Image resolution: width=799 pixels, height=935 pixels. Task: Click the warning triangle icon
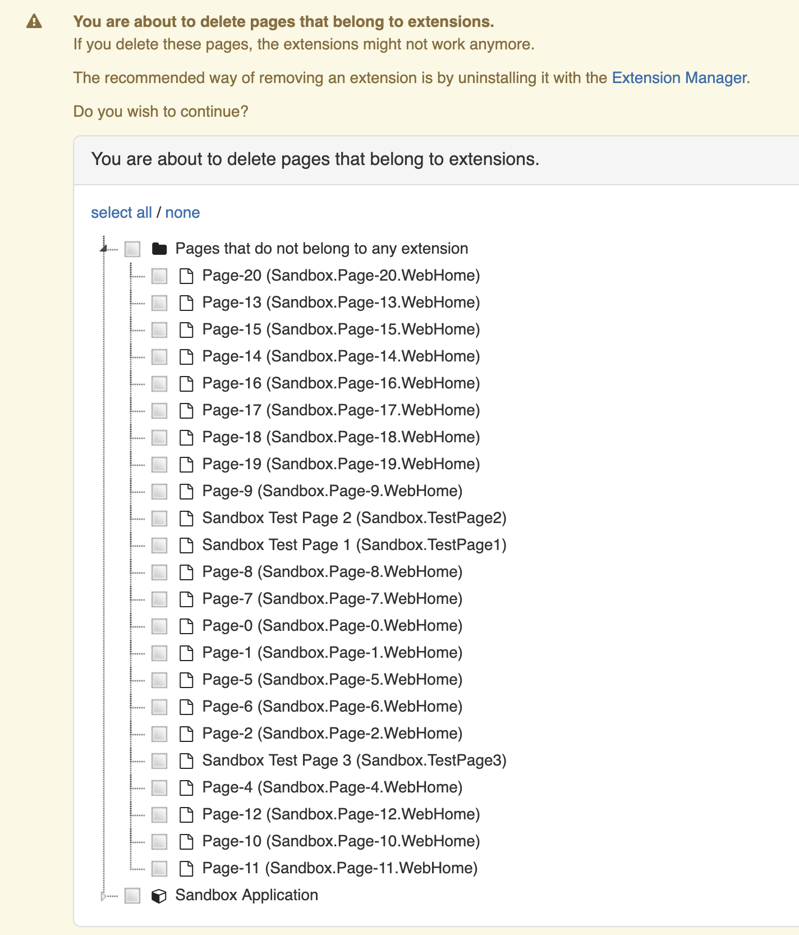point(34,22)
